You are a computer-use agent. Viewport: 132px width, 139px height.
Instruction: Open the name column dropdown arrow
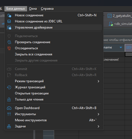121,47
